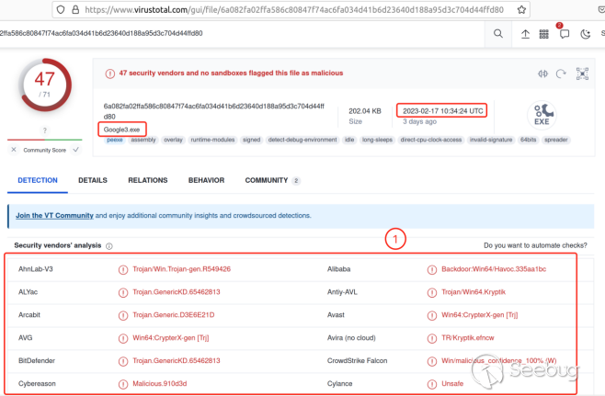Open the RELATIONS tab

coord(148,180)
